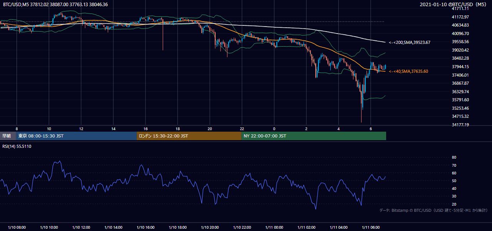Click price axis value 39020.42
This screenshot has width=492, height=231.
(460, 50)
